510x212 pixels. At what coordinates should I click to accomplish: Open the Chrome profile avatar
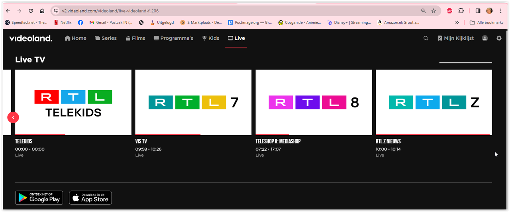489,11
